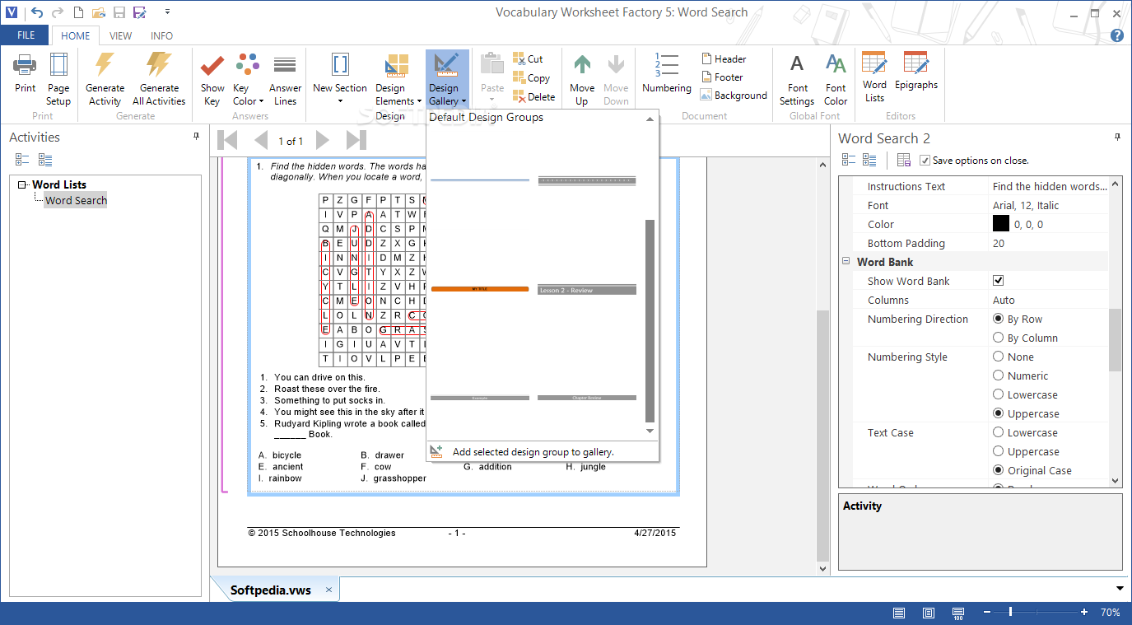Toggle Save options on close checkbox
1132x625 pixels.
click(925, 161)
